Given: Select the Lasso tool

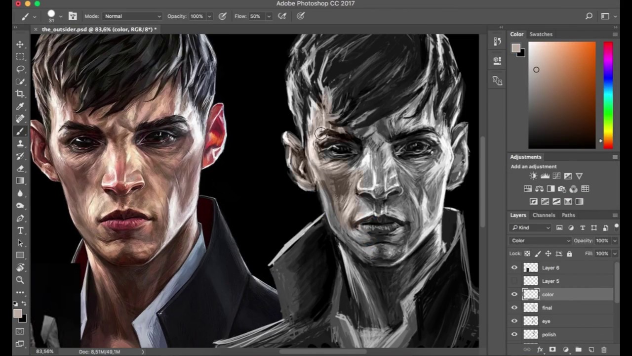Looking at the screenshot, I should click(20, 69).
